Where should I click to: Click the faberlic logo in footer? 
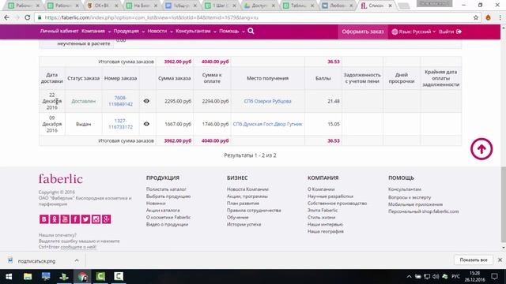(61, 179)
